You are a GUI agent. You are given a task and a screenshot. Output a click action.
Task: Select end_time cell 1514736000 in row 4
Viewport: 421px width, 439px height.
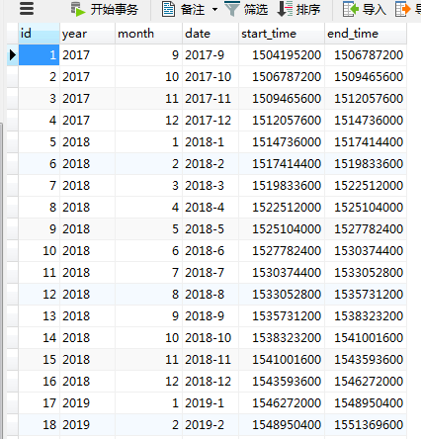click(366, 121)
